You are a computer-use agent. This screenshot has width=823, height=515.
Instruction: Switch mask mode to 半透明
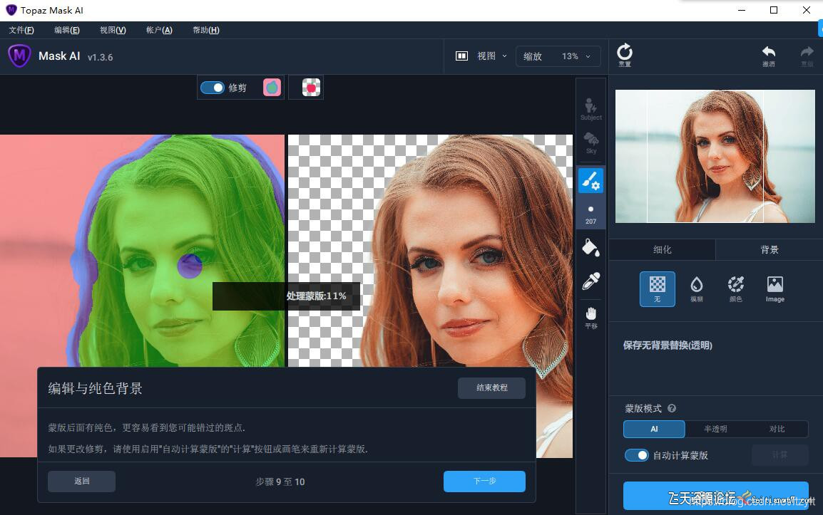coord(715,429)
